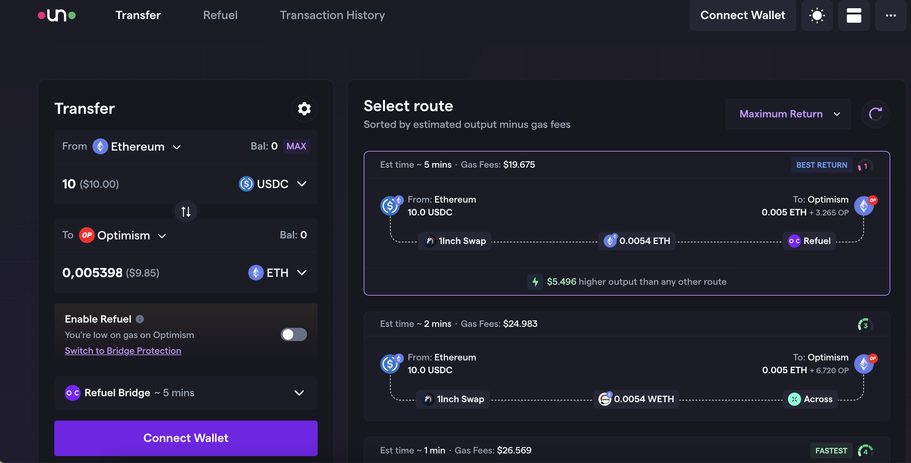Viewport: 911px width, 463px height.
Task: Click USDC token icon in transfer panel
Action: click(x=246, y=184)
